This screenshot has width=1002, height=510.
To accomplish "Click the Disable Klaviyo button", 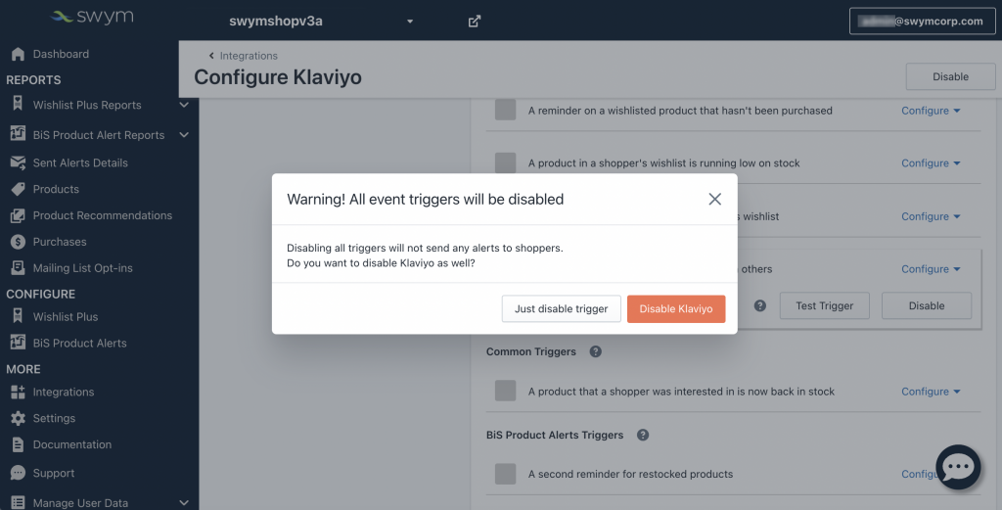I will point(676,308).
